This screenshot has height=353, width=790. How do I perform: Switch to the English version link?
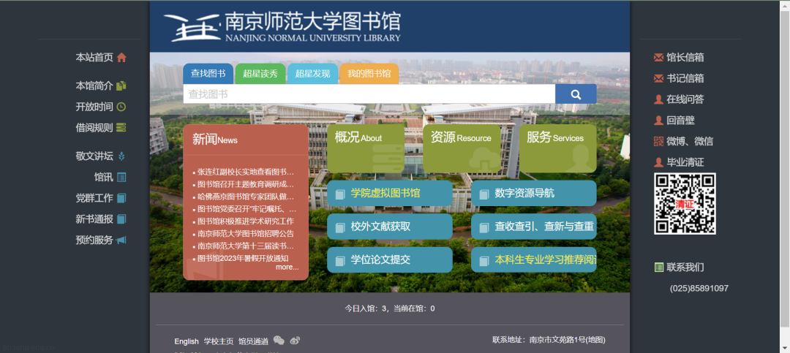coord(187,341)
